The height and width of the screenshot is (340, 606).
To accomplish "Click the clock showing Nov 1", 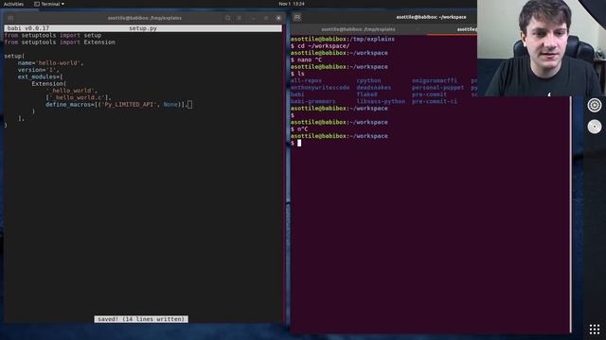I will (292, 4).
